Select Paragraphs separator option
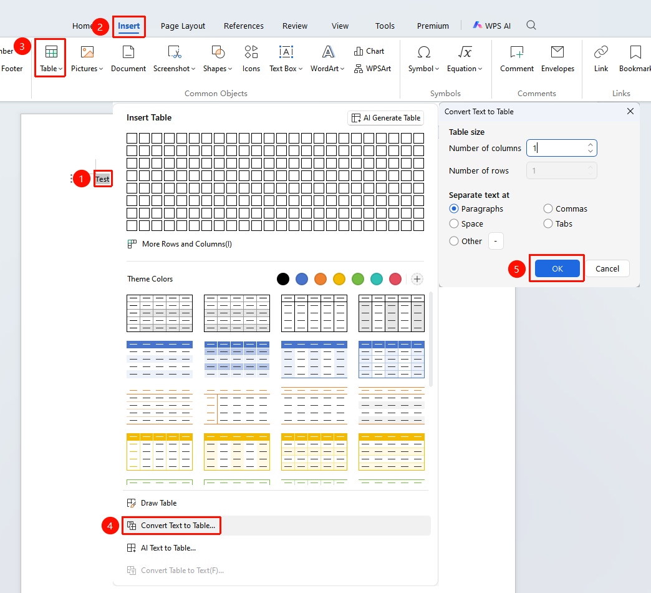 coord(476,208)
